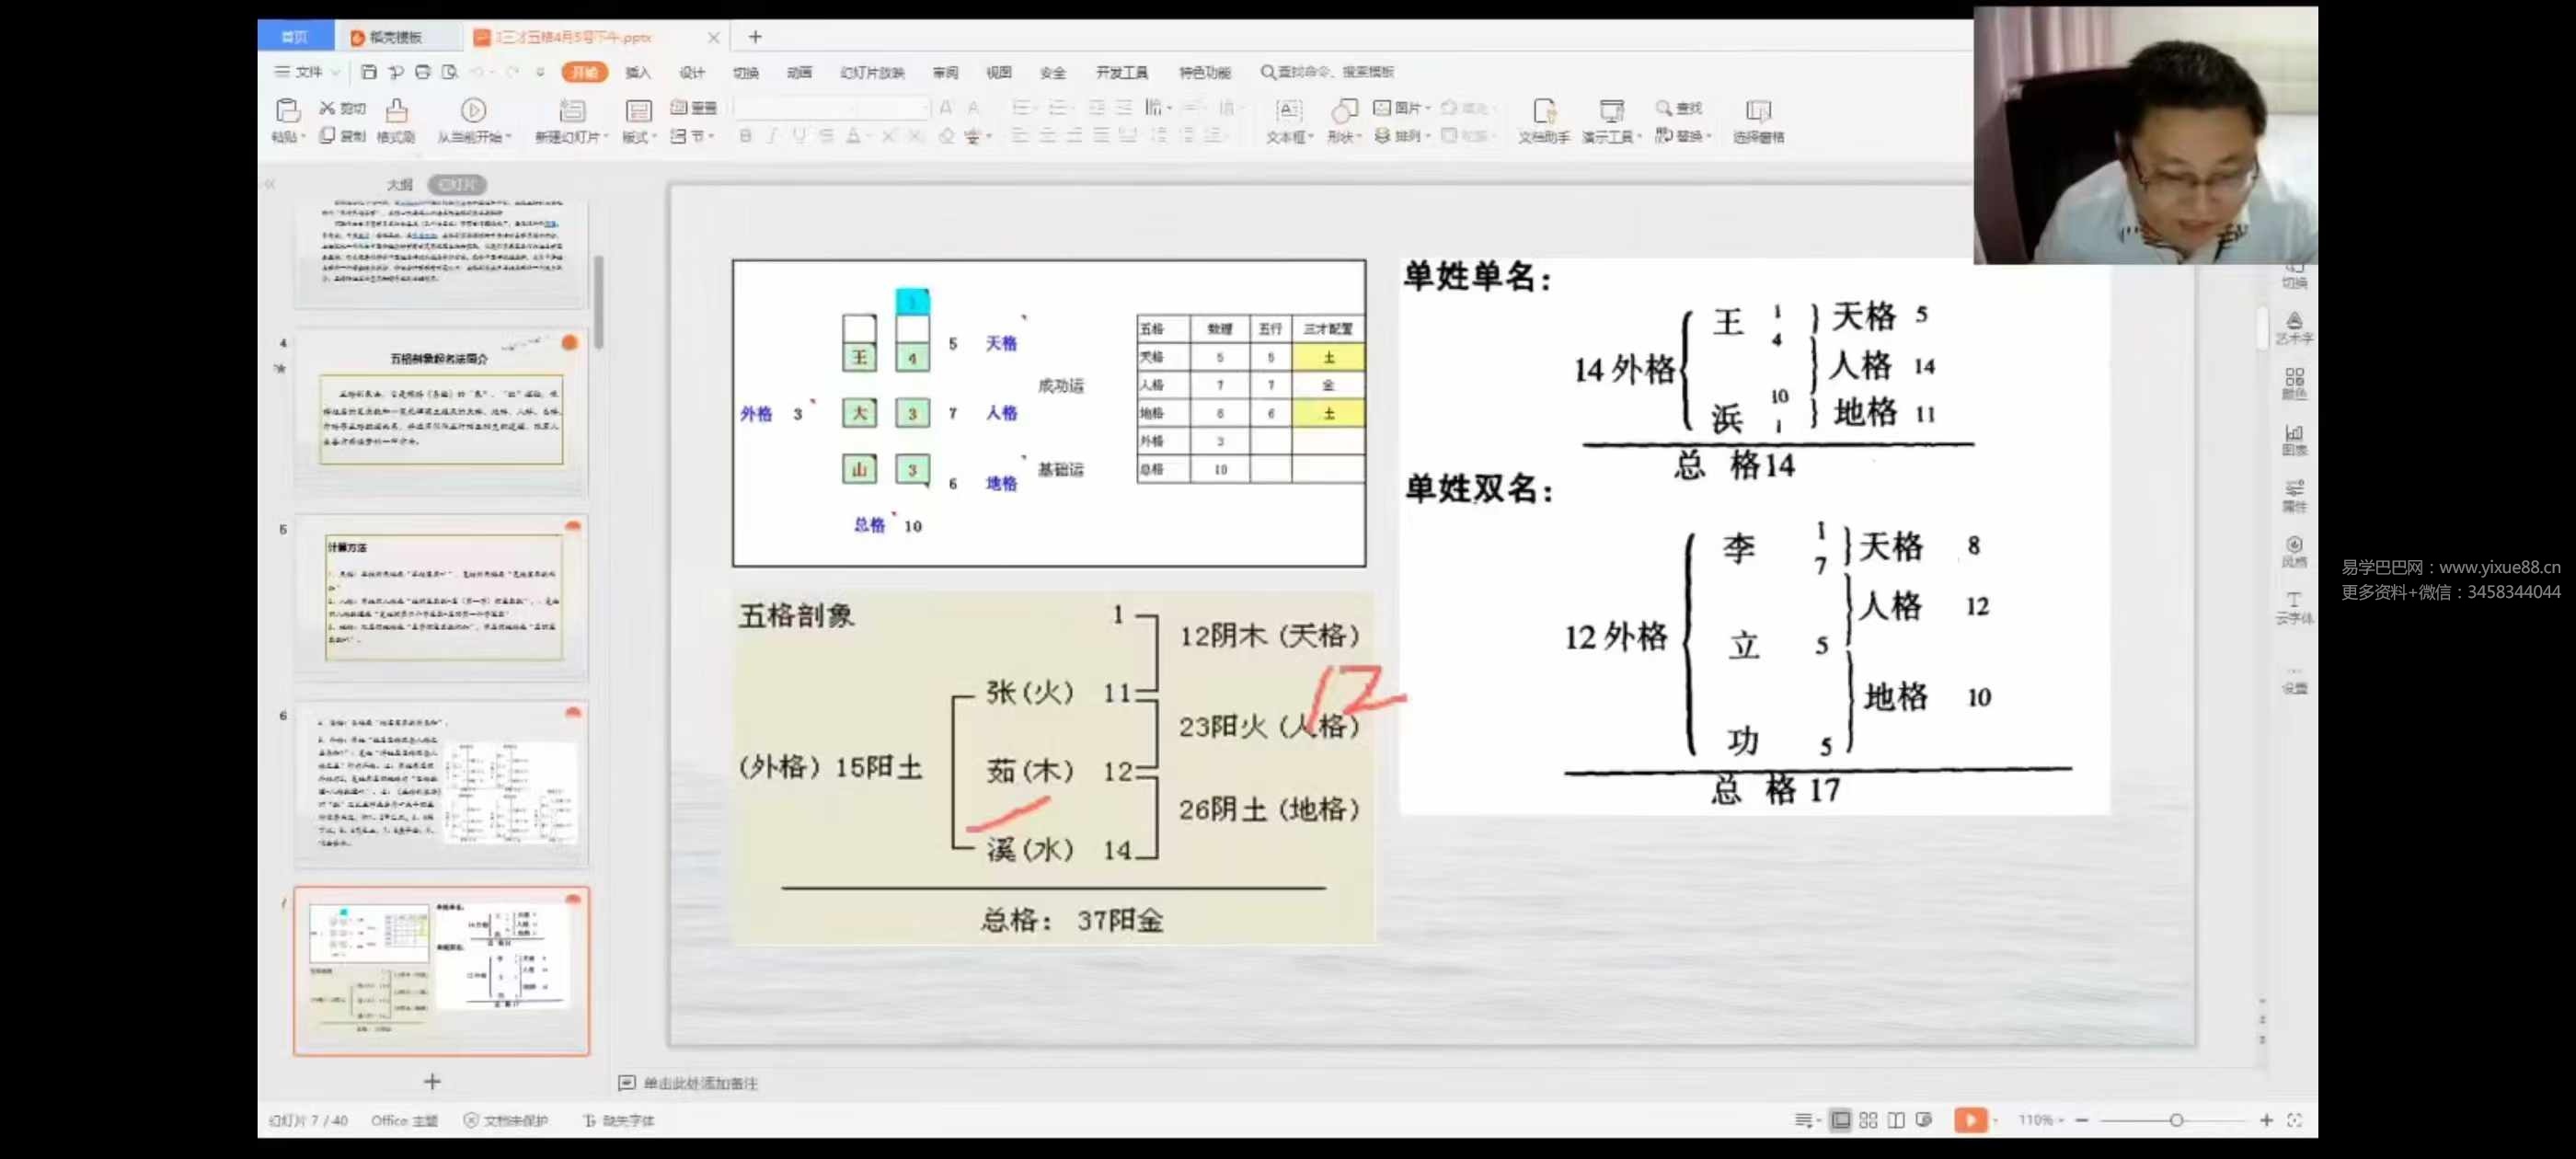Viewport: 2576px width, 1159px height.
Task: Toggle italic formatting
Action: (771, 137)
